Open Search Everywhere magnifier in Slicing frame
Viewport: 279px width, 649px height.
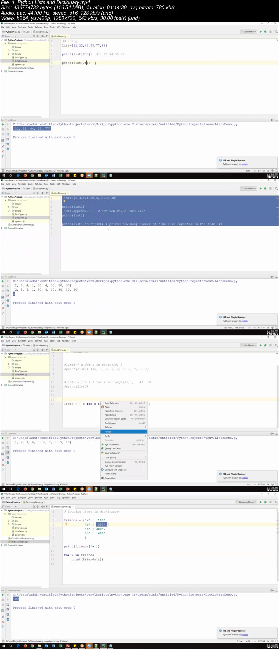pos(276,32)
